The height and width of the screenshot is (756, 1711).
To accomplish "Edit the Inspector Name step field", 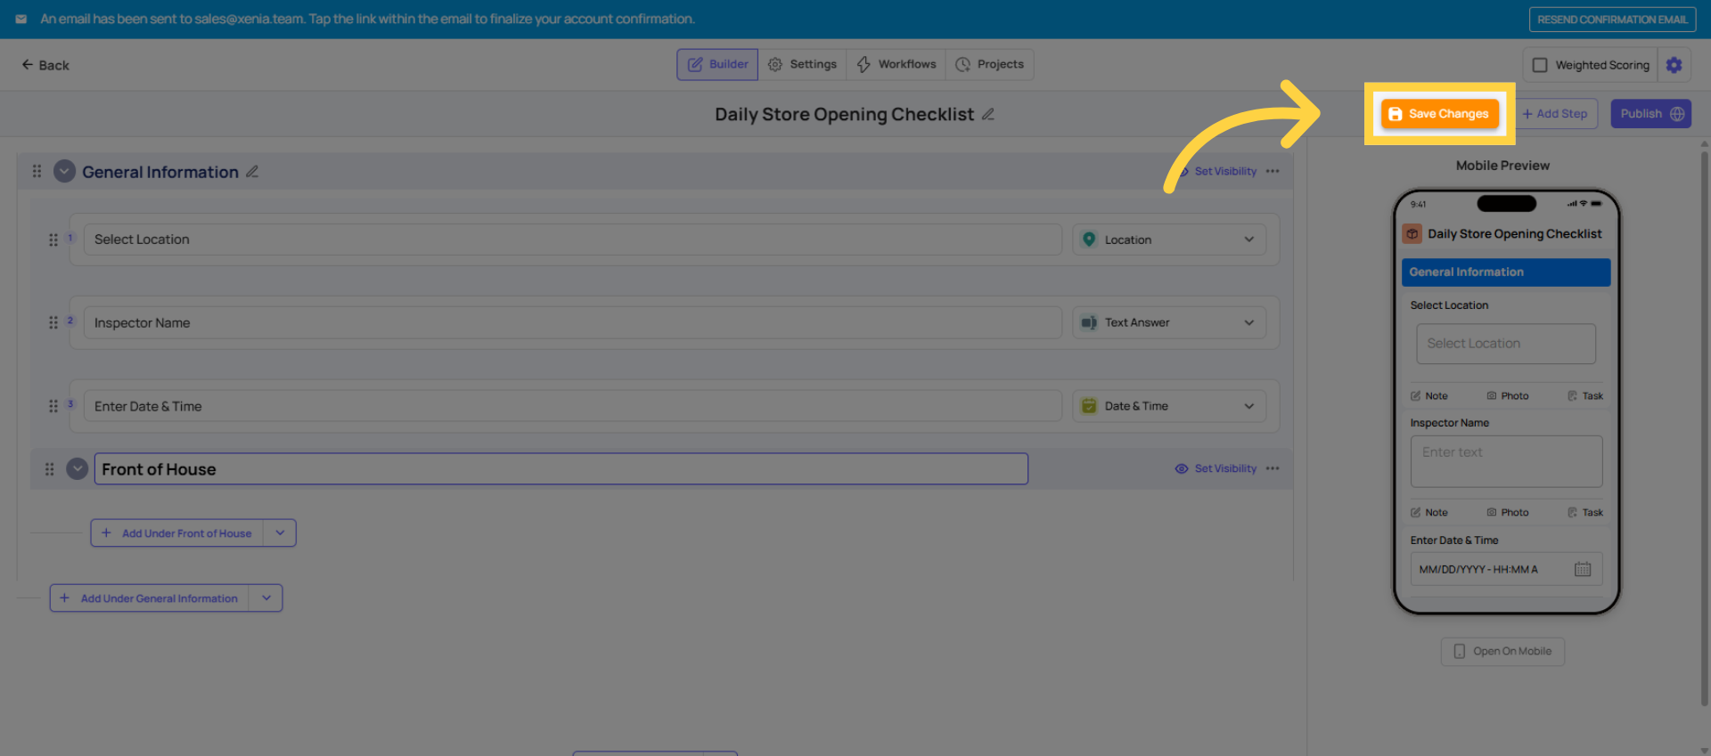I will click(572, 322).
